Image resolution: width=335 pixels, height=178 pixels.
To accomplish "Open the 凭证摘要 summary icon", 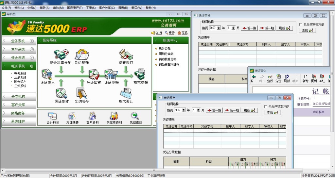I will click(x=72, y=116).
